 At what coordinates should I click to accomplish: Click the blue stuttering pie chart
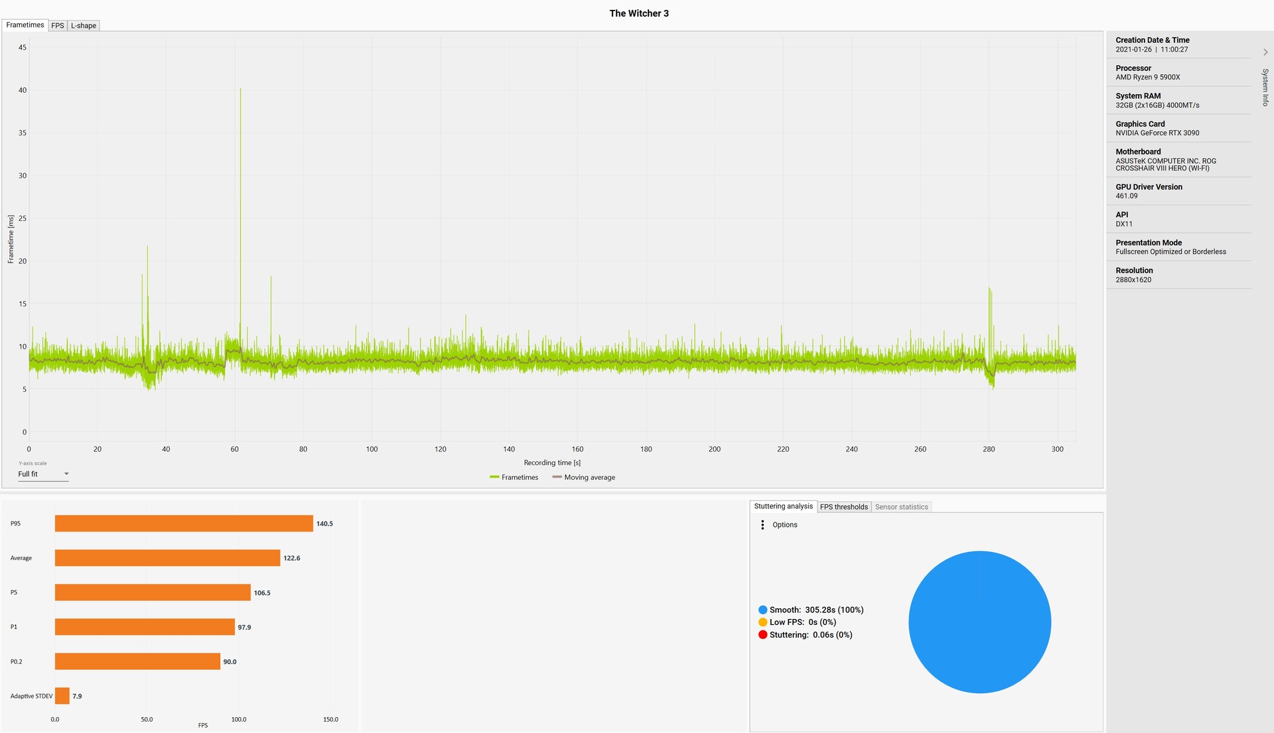979,622
